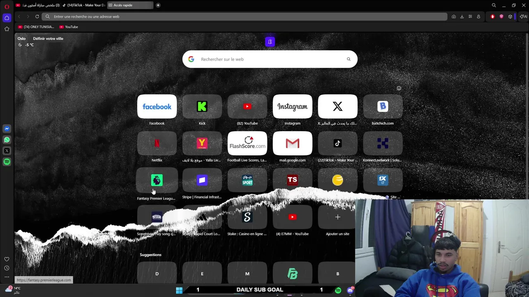The width and height of the screenshot is (529, 297).
Task: Open Discord from the taskbar
Action: pyautogui.click(x=350, y=290)
